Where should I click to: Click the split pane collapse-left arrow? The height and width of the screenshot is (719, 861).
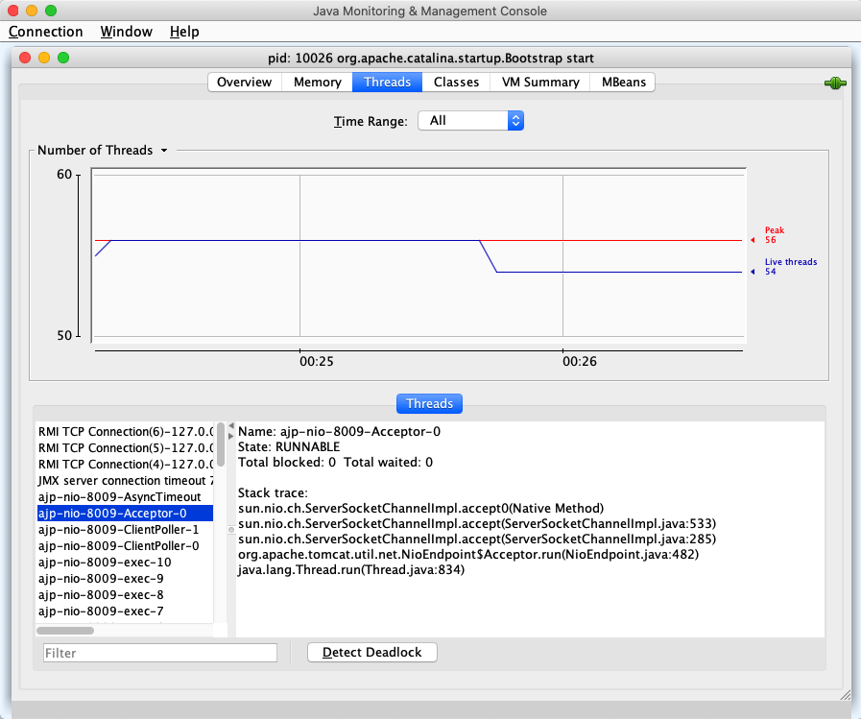click(x=231, y=426)
